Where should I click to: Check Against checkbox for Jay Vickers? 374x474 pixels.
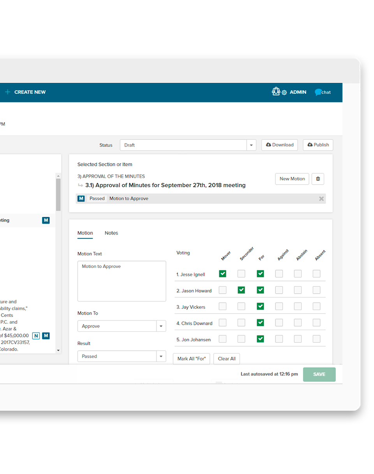coord(279,307)
